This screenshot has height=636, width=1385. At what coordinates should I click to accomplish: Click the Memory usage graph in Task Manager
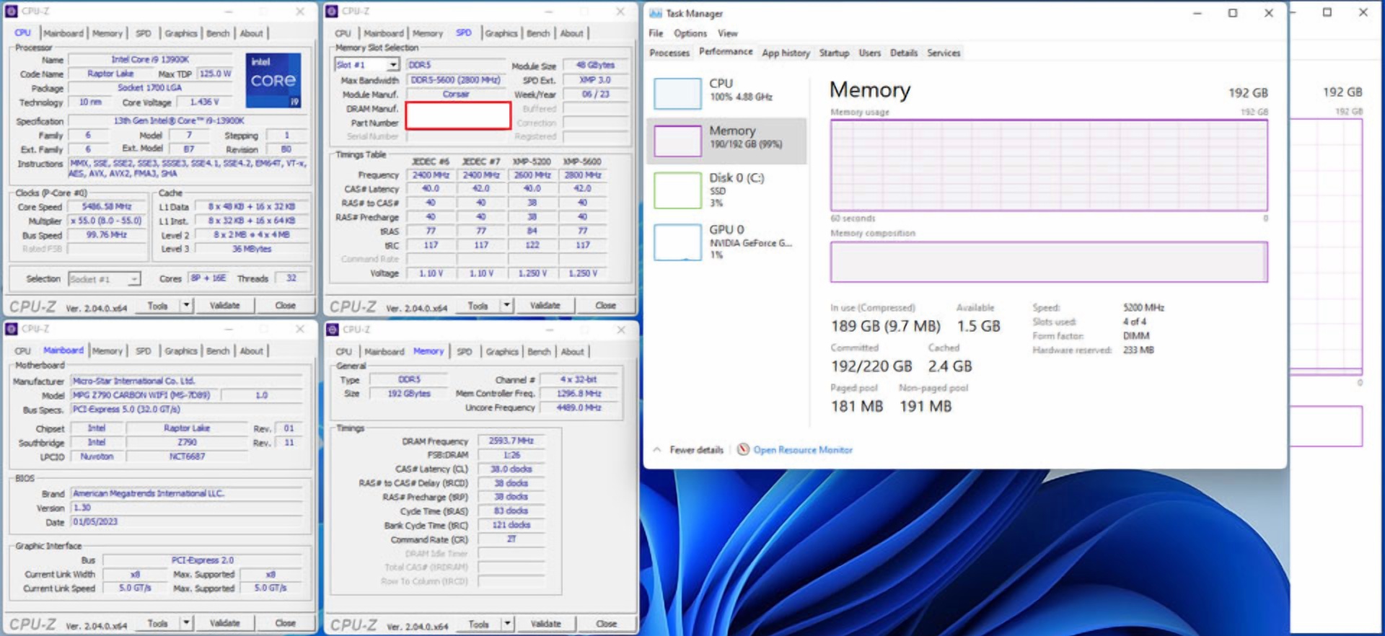point(1049,165)
